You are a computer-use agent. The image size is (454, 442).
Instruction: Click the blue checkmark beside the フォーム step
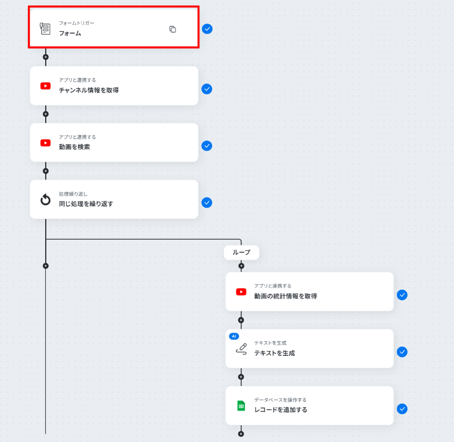pyautogui.click(x=207, y=29)
